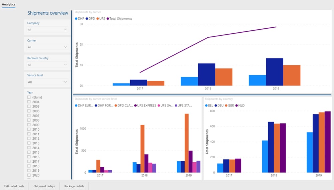The width and height of the screenshot is (334, 190).
Task: Switch to Estimated costs tab
Action: click(x=14, y=186)
